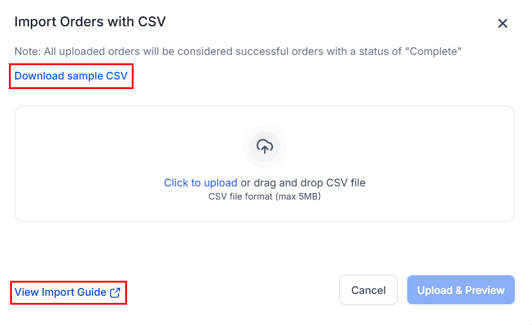Click the word 'Preview' on the blue button

pos(485,290)
